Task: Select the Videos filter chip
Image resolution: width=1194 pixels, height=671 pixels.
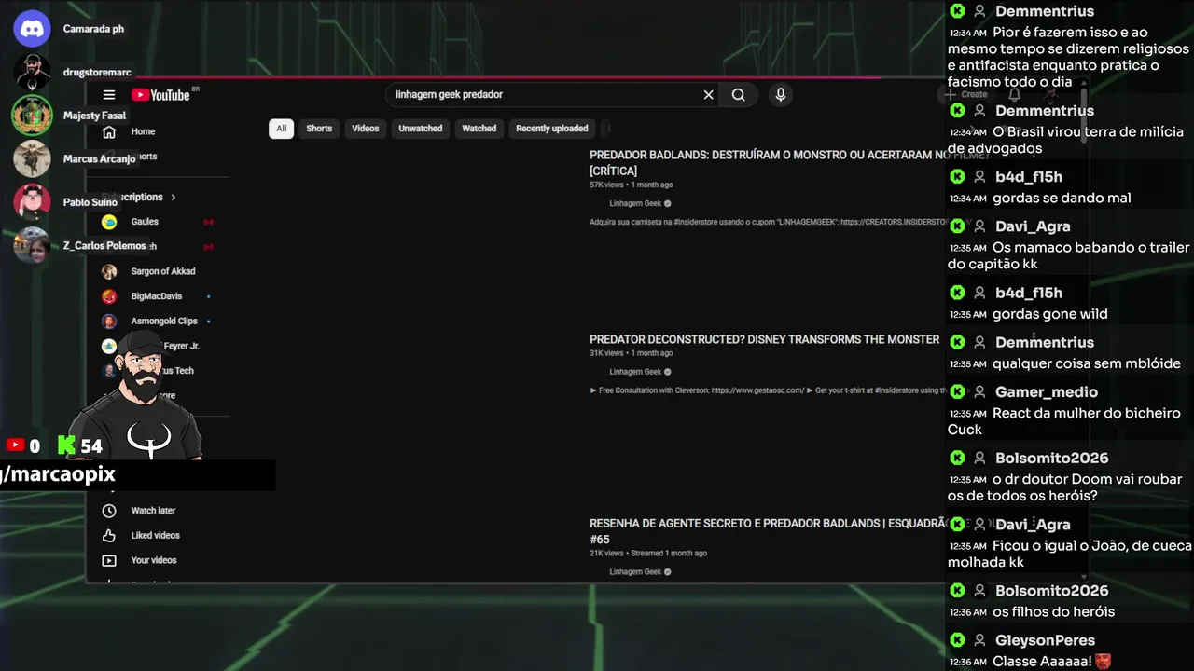Action: [366, 129]
